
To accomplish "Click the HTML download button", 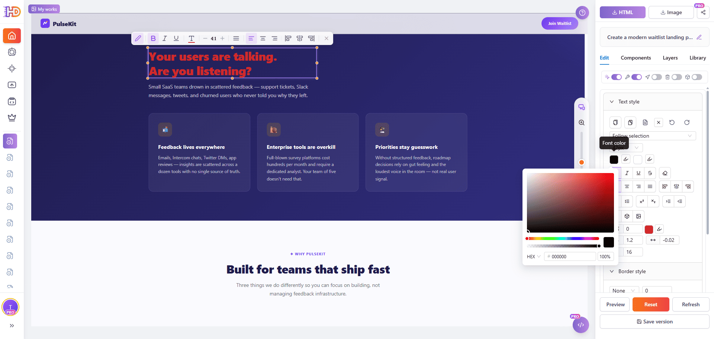I will click(623, 12).
